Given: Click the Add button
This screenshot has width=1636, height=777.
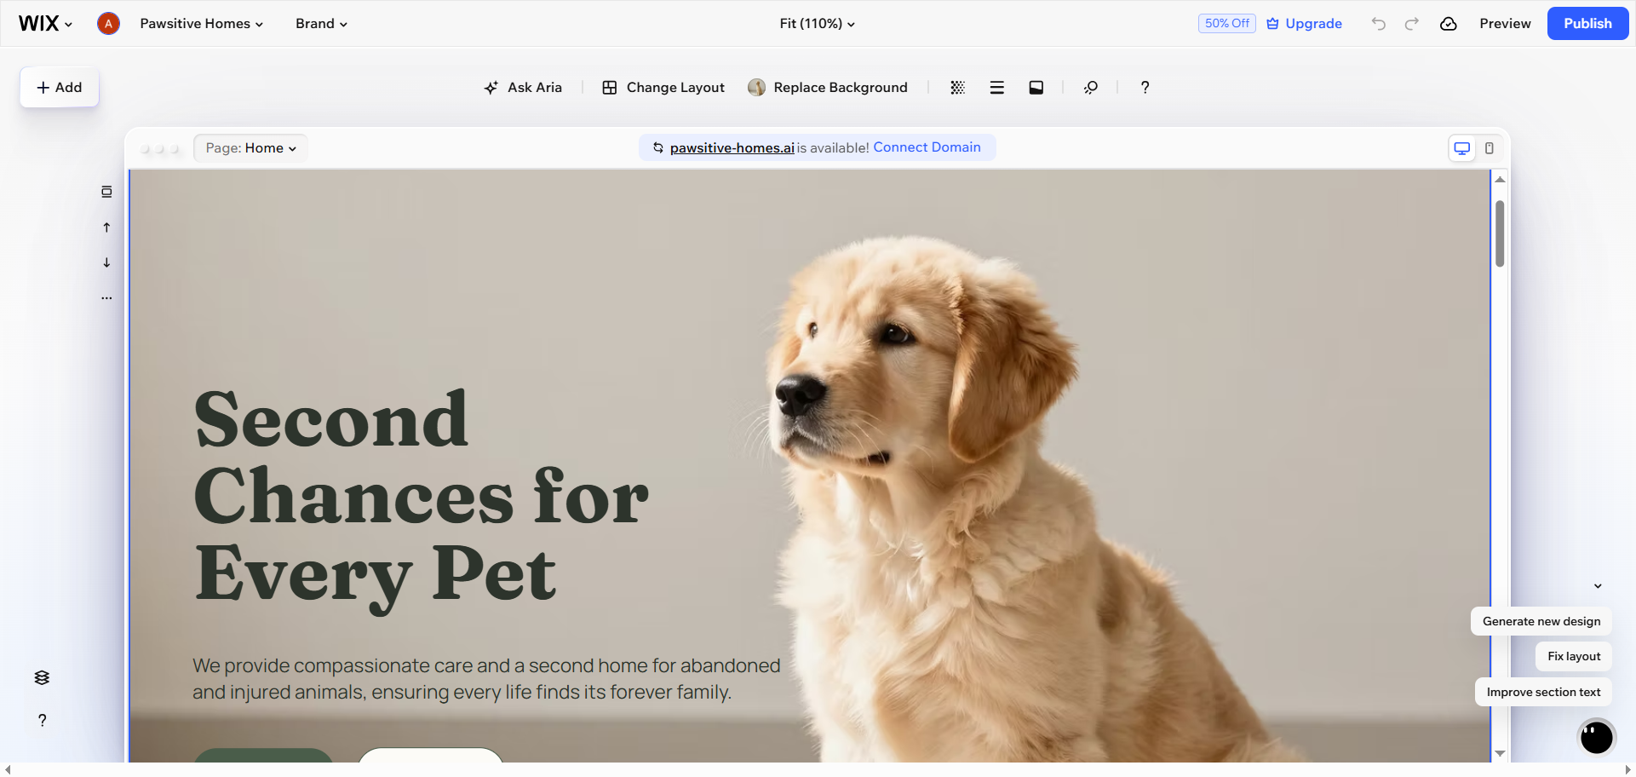Looking at the screenshot, I should pyautogui.click(x=60, y=87).
